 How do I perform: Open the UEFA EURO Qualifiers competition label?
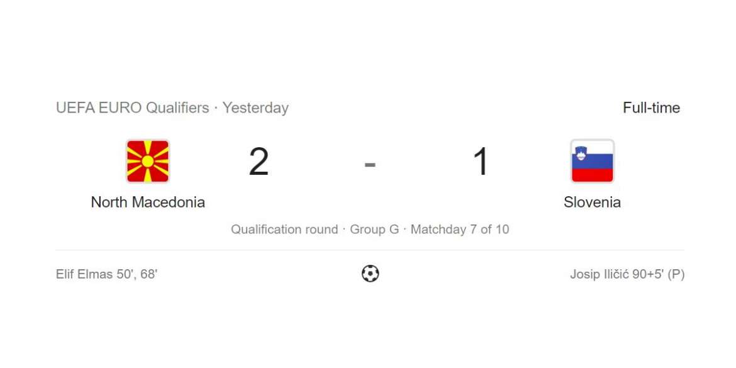point(132,108)
